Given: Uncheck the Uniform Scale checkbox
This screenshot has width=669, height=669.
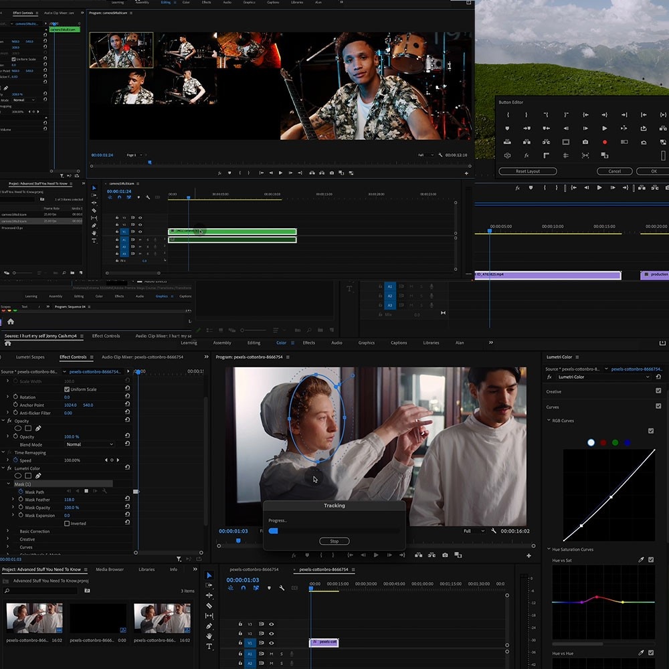Looking at the screenshot, I should 67,389.
